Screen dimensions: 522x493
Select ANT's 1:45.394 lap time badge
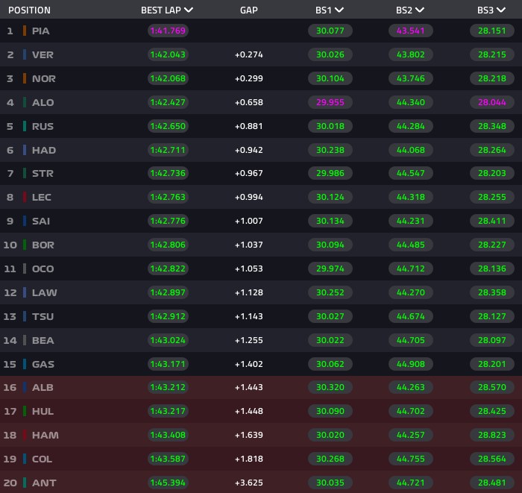click(168, 483)
